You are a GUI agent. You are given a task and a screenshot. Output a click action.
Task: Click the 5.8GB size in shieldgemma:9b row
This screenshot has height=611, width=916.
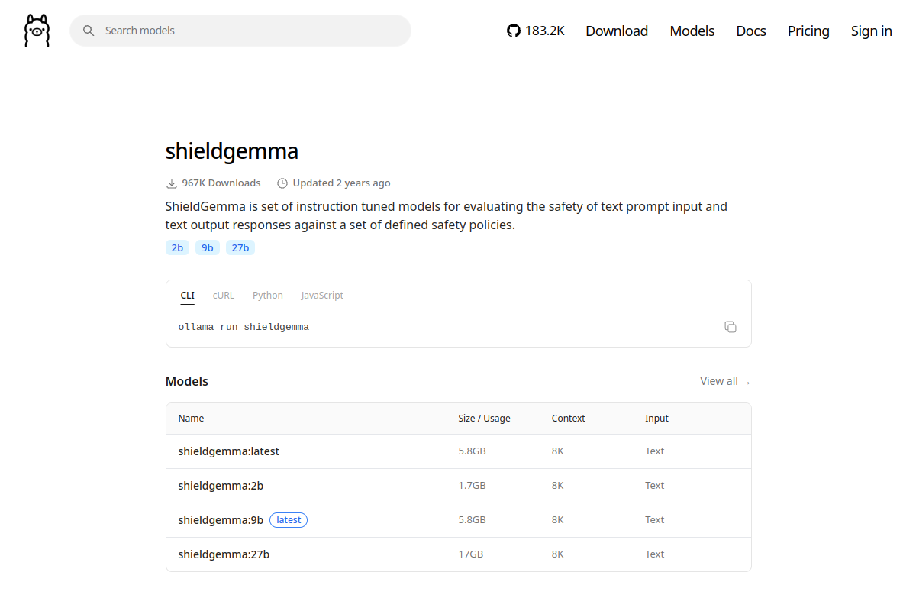click(x=472, y=520)
